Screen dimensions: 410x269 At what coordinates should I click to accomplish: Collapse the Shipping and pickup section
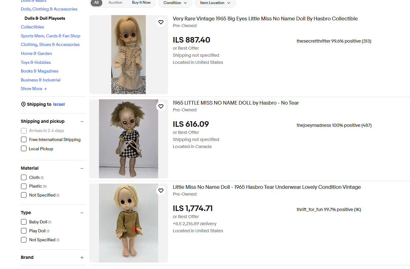coord(82,122)
